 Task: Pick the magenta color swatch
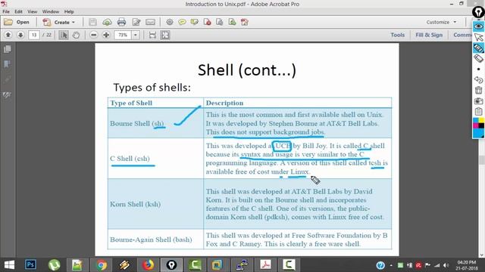(475, 125)
